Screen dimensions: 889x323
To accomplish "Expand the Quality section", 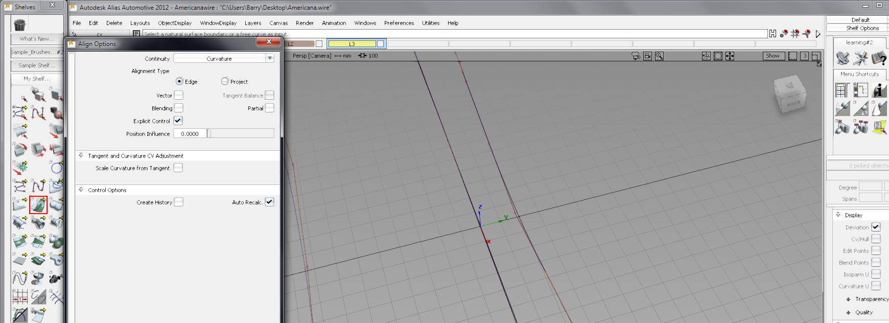I will coord(848,312).
